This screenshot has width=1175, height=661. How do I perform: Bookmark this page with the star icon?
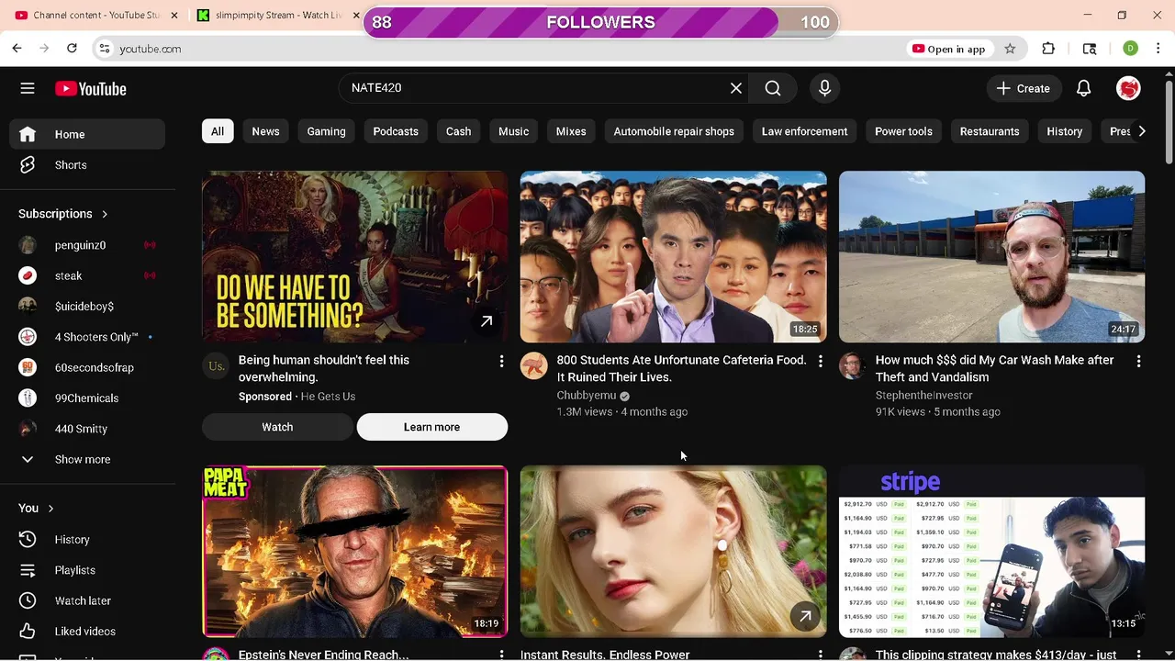[1010, 49]
